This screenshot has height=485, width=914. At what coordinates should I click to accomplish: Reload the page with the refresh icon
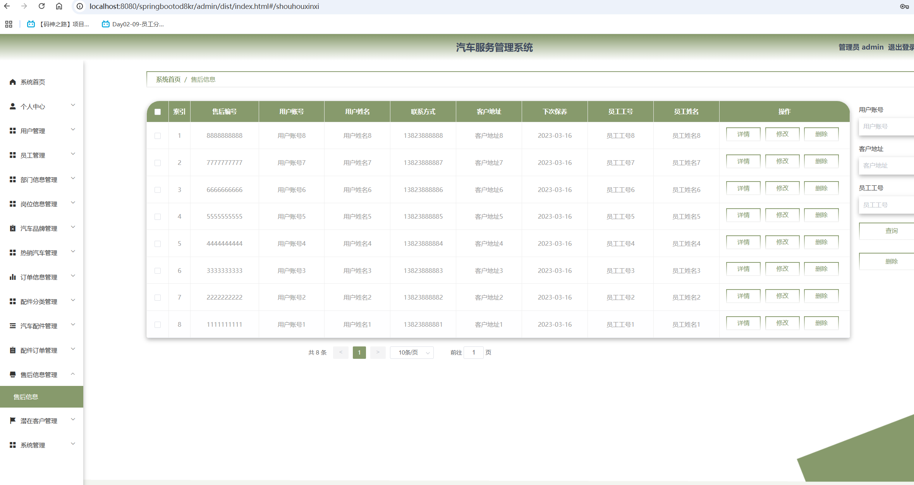41,6
